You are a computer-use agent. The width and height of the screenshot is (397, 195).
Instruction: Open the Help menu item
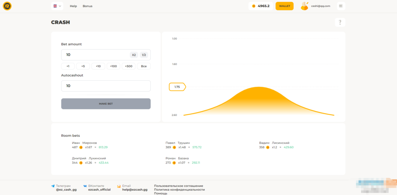click(x=73, y=6)
